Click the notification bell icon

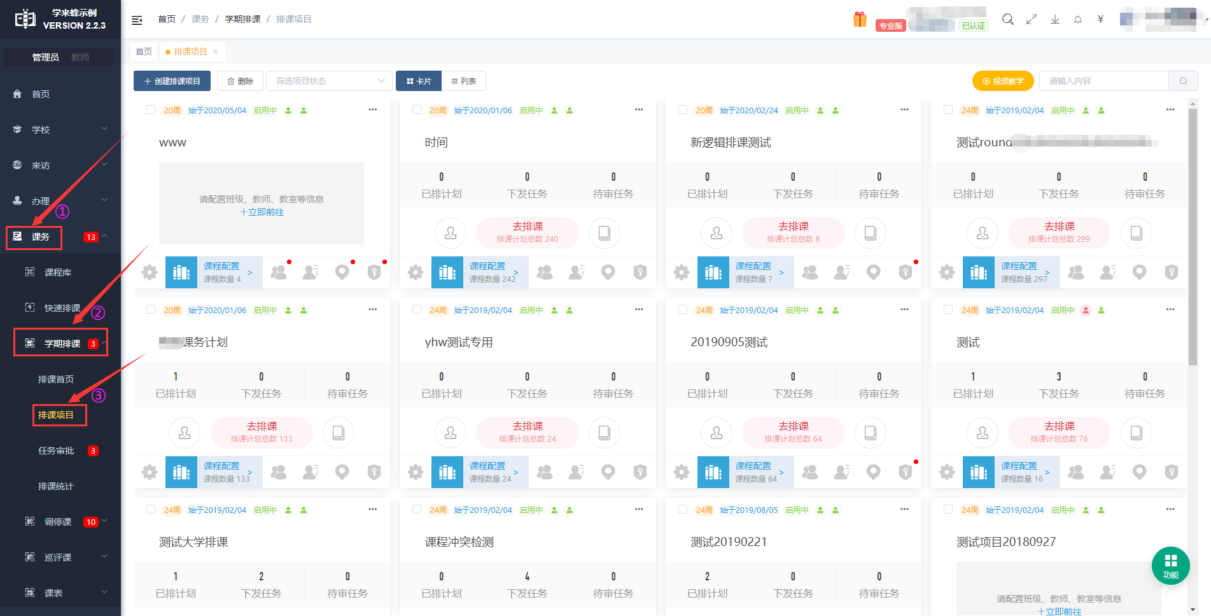pos(1078,20)
